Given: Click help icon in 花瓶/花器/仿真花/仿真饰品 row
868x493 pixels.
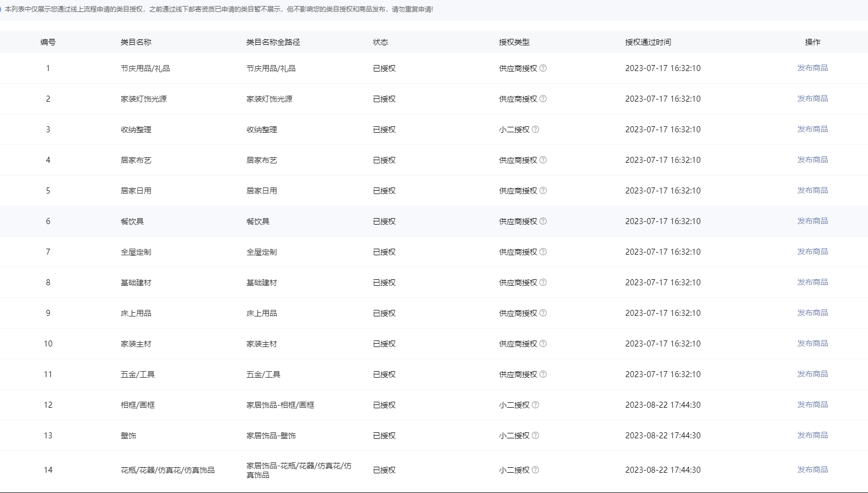Looking at the screenshot, I should coord(535,470).
